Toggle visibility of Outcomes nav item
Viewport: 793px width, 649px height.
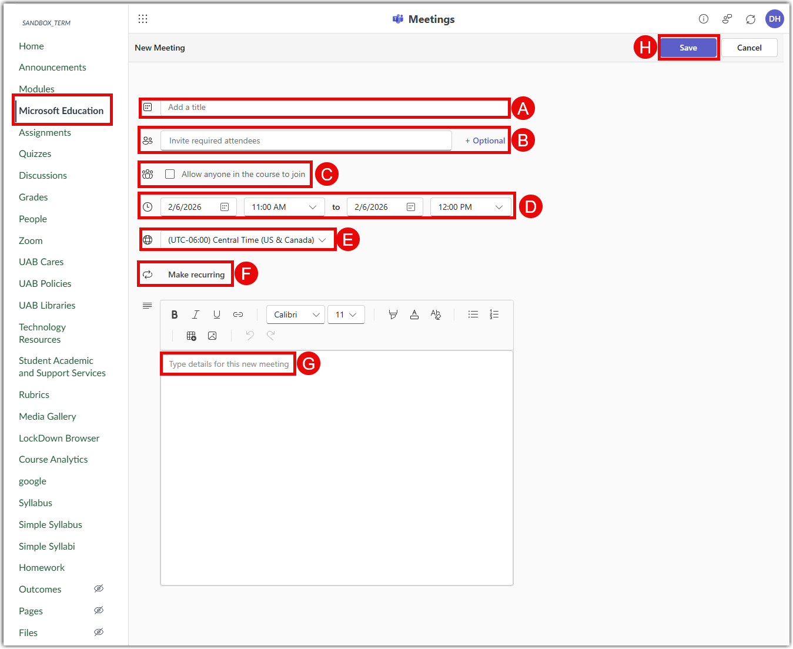(99, 588)
